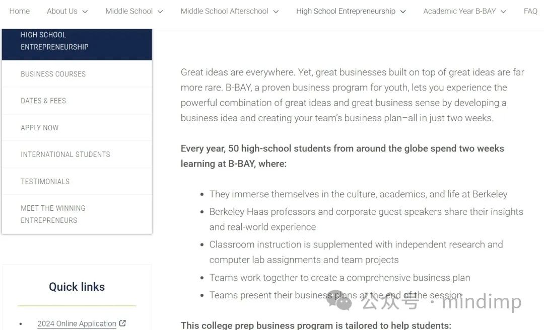Expand the About Us dropdown chevron
The image size is (544, 330).
point(85,12)
